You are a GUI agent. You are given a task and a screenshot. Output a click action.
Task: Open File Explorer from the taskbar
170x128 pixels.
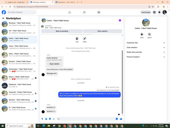click(49, 126)
